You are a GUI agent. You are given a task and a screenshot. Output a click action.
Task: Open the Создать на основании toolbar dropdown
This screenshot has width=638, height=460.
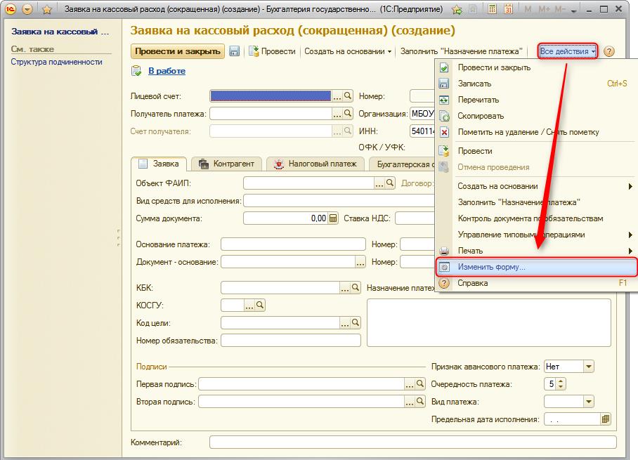(348, 51)
